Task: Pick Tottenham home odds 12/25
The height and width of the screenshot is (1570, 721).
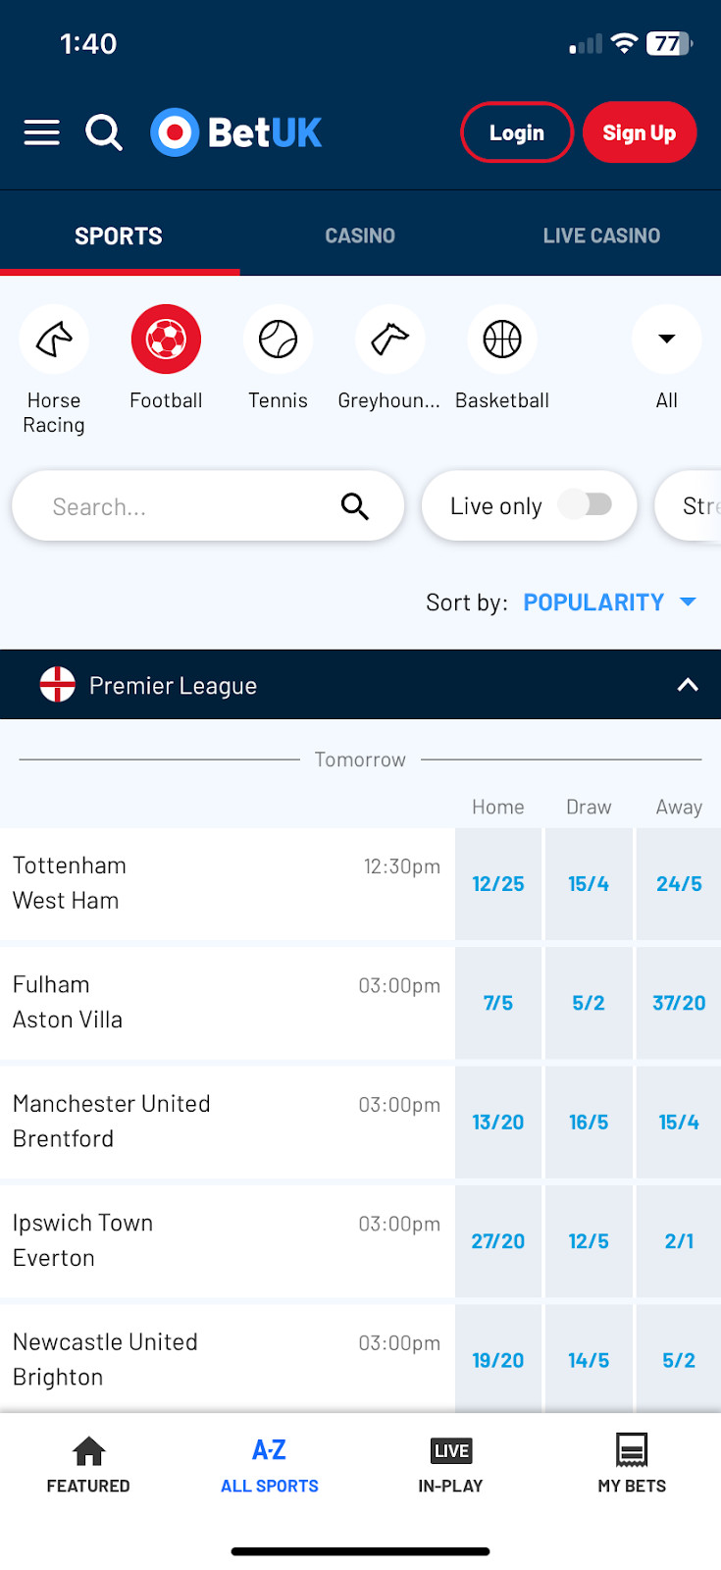Action: (498, 884)
